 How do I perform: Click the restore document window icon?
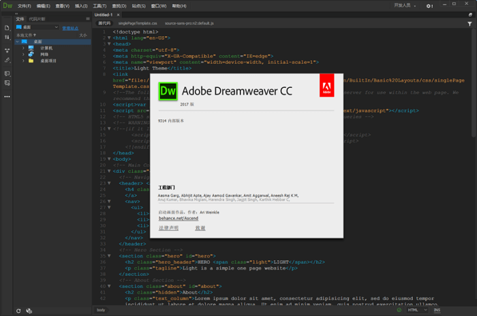470,14
